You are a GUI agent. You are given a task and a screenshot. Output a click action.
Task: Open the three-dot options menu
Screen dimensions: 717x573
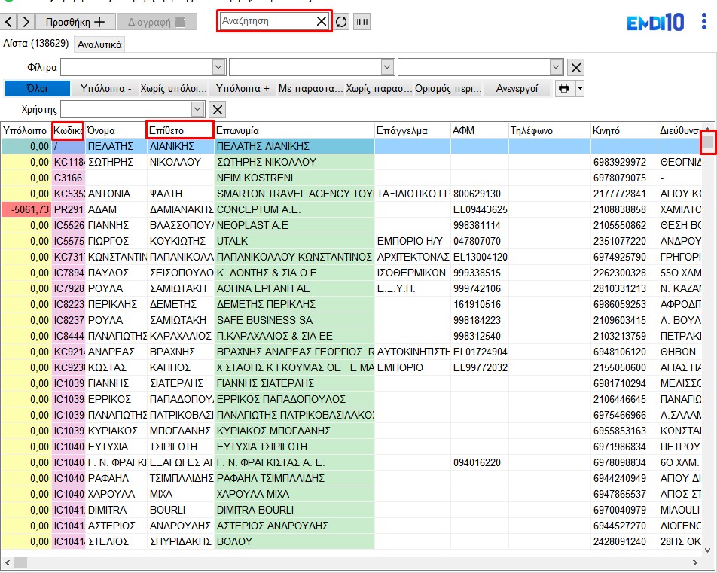click(x=703, y=22)
